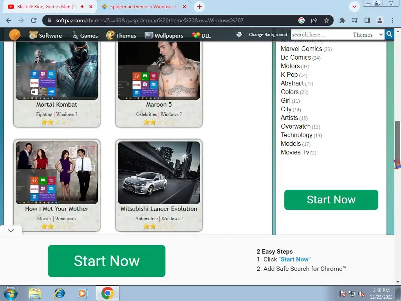Click the bottom banner Start Now button

[x=107, y=261]
